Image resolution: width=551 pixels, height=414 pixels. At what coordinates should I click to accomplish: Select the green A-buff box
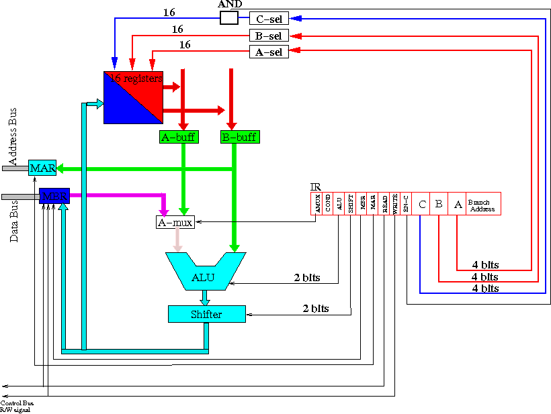point(177,138)
